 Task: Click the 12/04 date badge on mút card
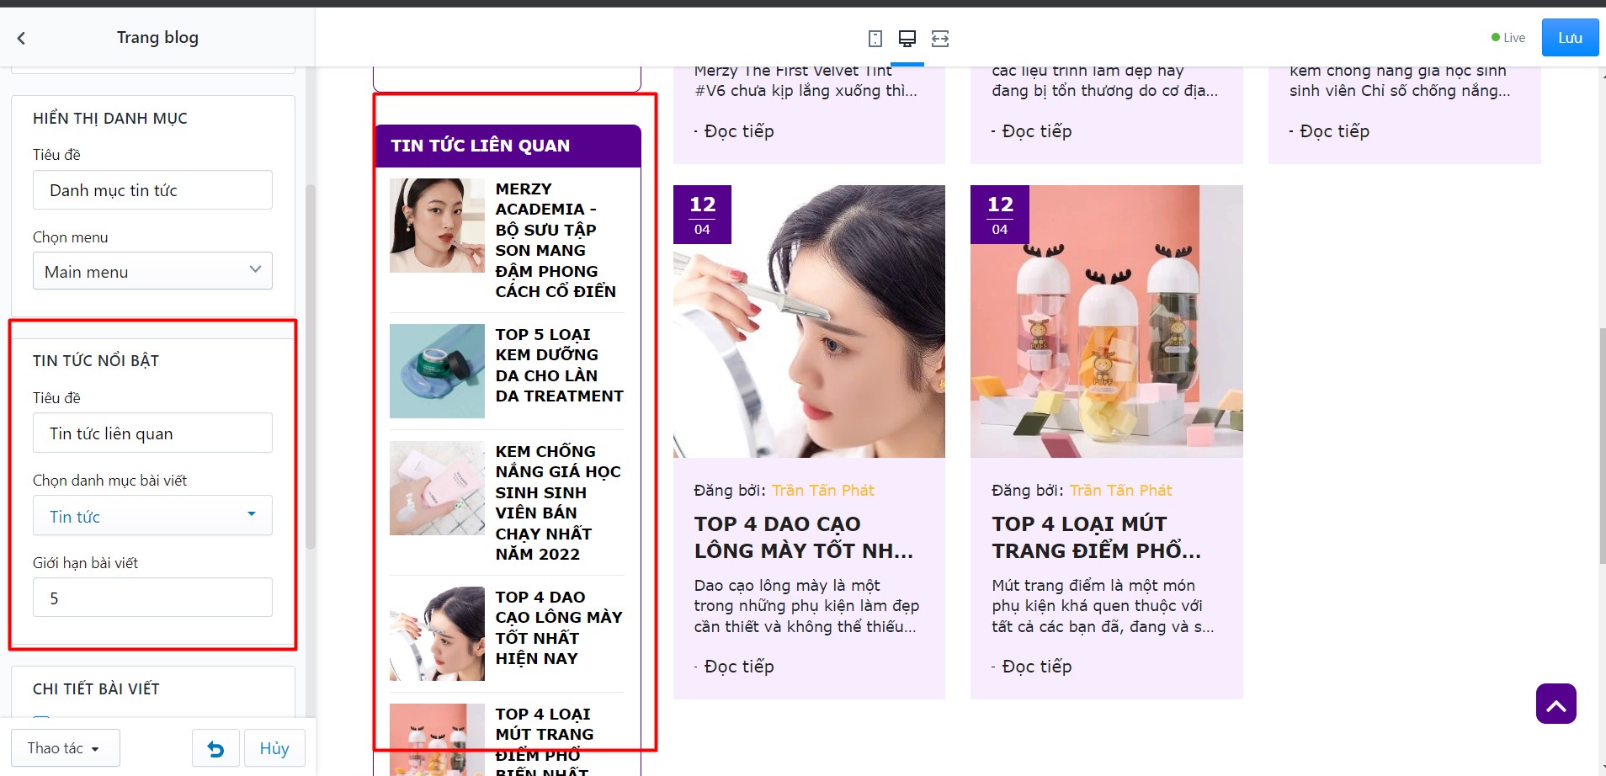[1000, 215]
